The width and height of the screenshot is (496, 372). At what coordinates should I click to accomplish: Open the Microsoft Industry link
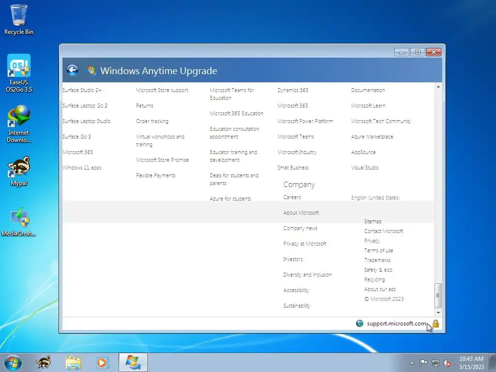click(297, 152)
